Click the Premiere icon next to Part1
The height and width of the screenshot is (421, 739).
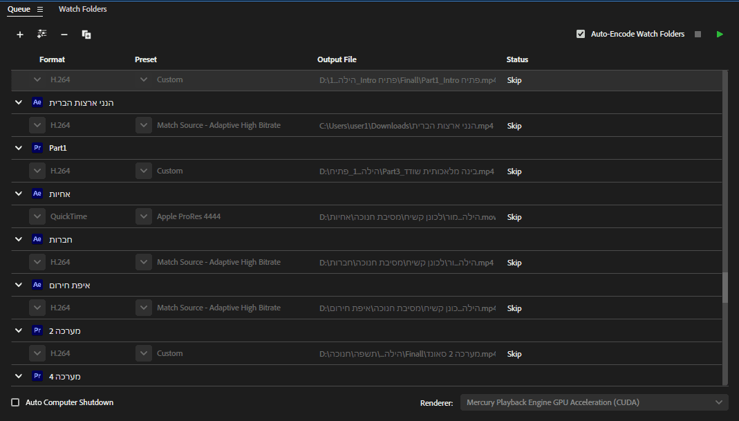pyautogui.click(x=37, y=148)
